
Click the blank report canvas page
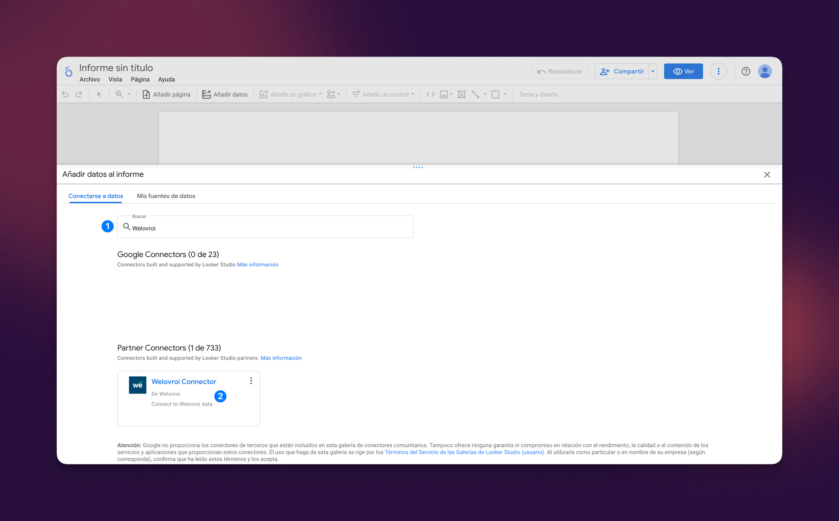[x=418, y=138]
